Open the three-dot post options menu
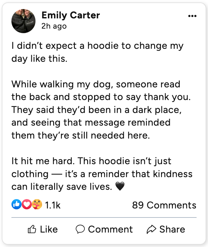208x247 pixels. pyautogui.click(x=192, y=16)
